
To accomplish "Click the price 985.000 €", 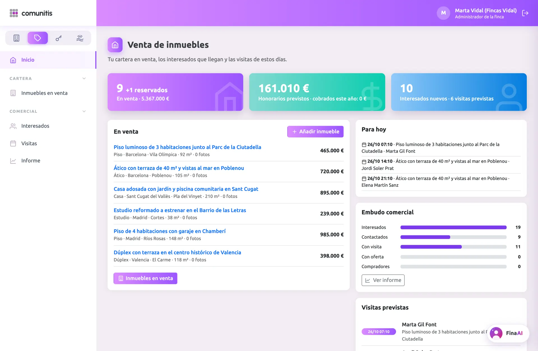I will click(x=332, y=235).
